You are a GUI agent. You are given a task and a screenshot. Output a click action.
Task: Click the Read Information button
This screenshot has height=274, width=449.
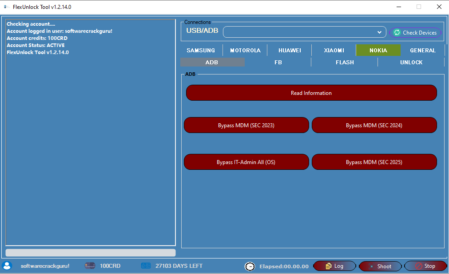311,93
